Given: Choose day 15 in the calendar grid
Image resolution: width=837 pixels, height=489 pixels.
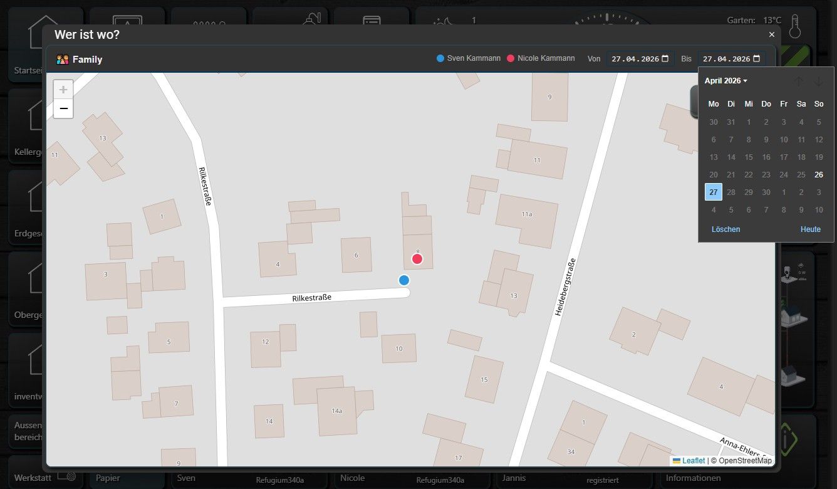Looking at the screenshot, I should [x=749, y=157].
